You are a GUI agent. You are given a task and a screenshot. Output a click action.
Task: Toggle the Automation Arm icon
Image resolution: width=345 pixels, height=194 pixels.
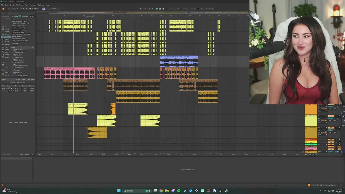[x=171, y=9]
